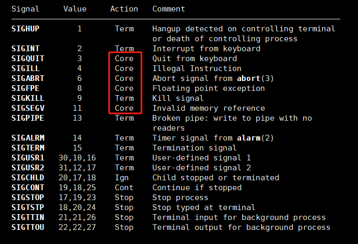Click the SIGKILL signal name
Screen dimensions: 358x244
(27, 98)
